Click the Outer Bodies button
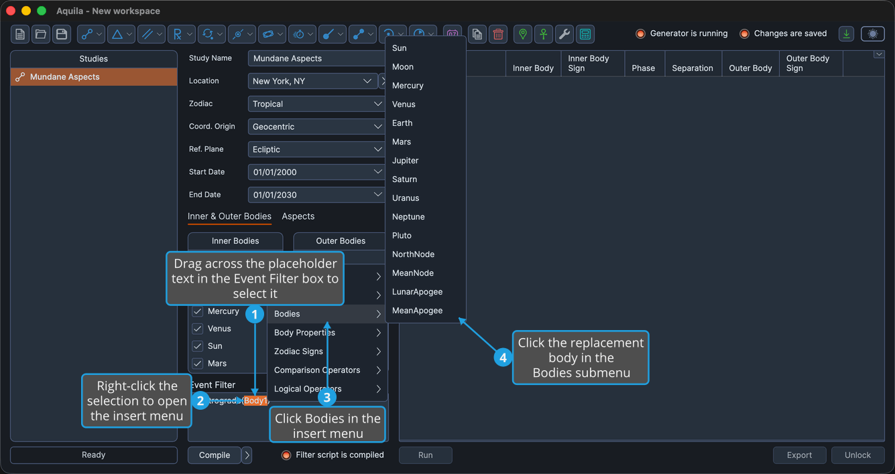The image size is (895, 474). click(341, 241)
